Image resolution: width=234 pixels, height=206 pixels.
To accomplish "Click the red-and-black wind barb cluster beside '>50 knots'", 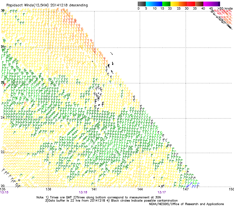I will point(222,19).
